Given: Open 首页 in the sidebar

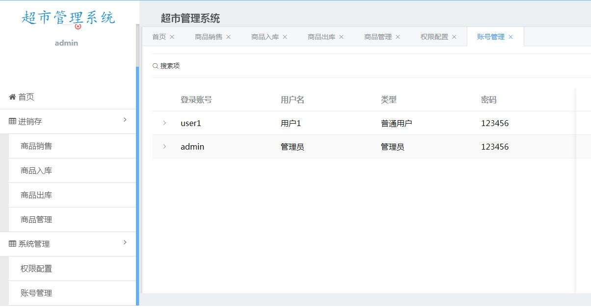Looking at the screenshot, I should click(68, 97).
